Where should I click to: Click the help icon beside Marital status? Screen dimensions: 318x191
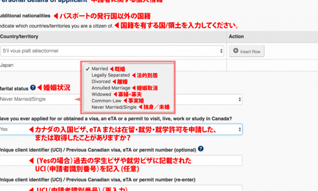(33, 87)
